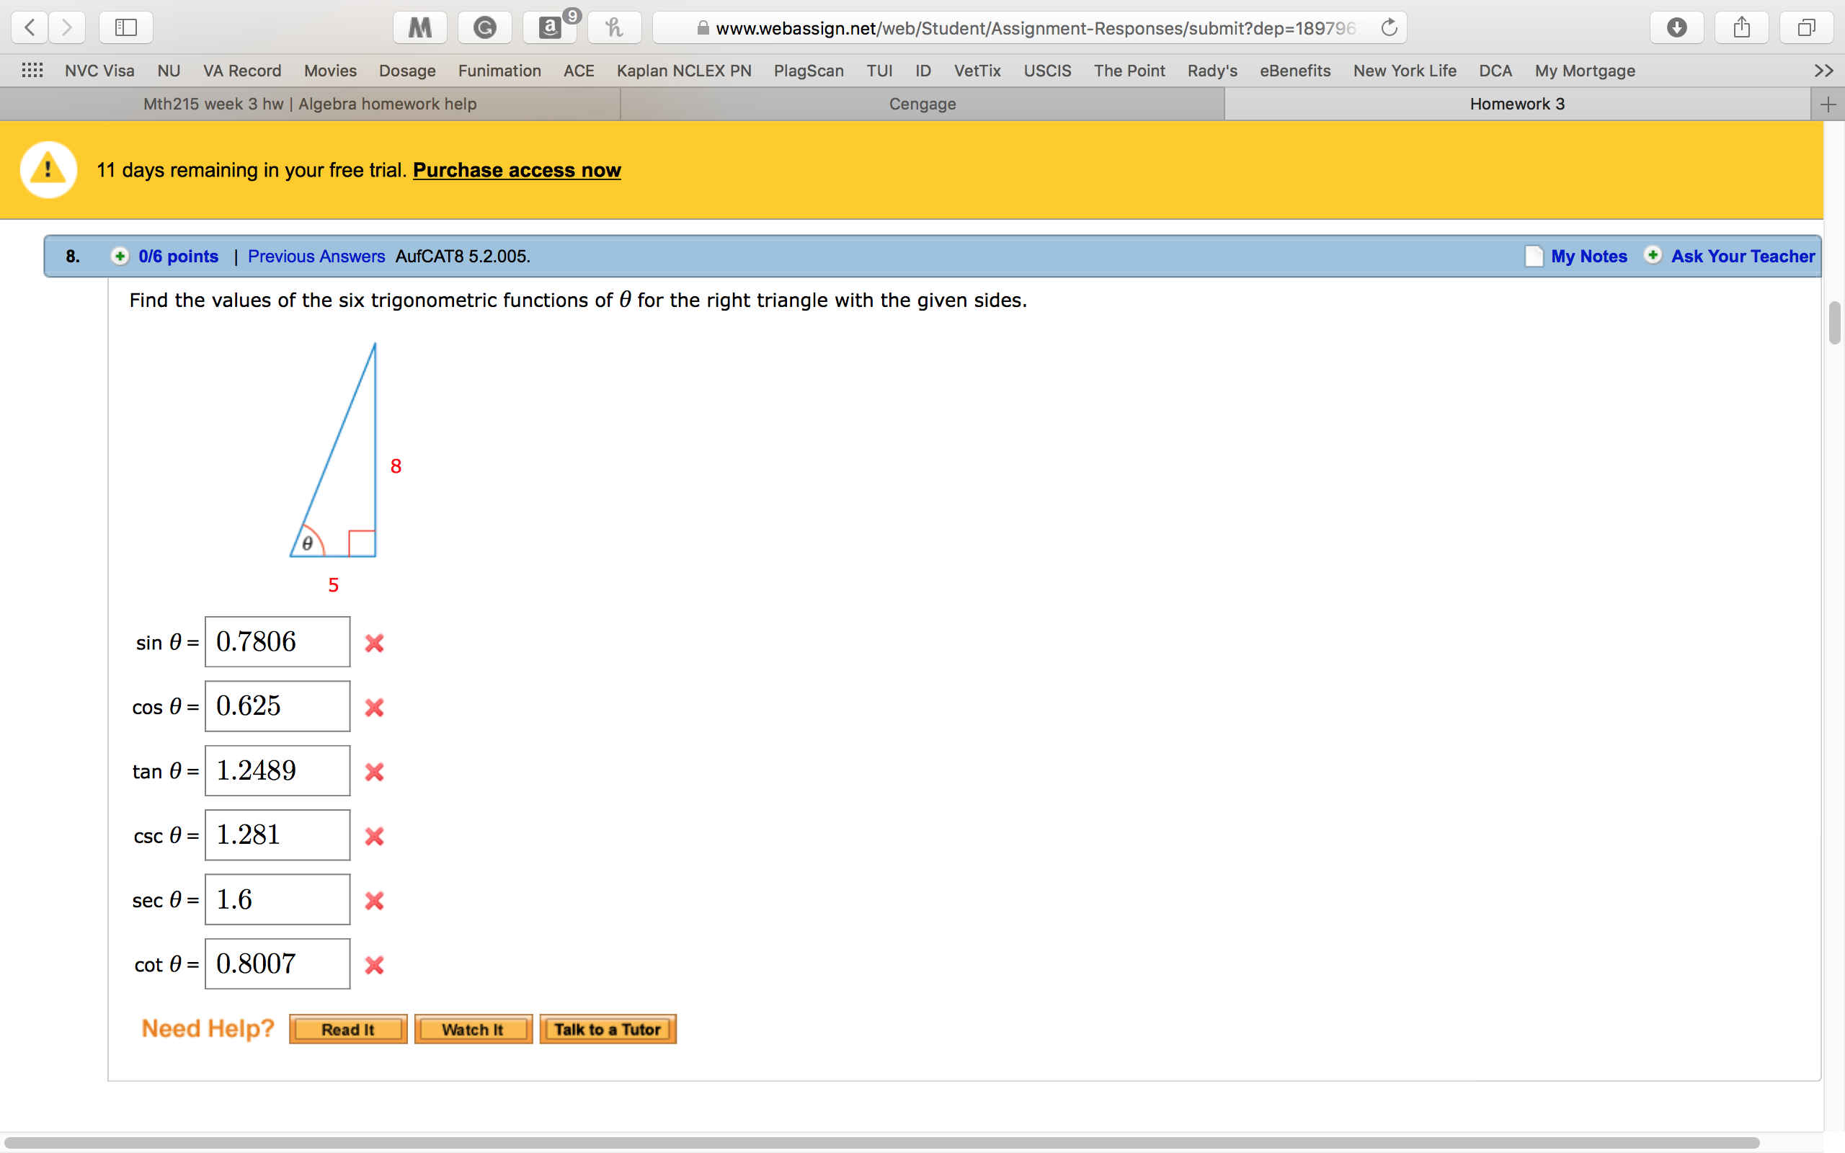Click the Watch It help button

474,1030
